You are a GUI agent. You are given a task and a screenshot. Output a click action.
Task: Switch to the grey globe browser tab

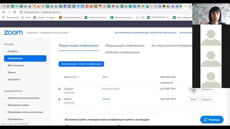[x=139, y=6]
